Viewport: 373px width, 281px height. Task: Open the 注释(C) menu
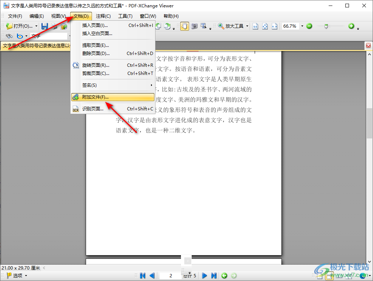click(103, 16)
